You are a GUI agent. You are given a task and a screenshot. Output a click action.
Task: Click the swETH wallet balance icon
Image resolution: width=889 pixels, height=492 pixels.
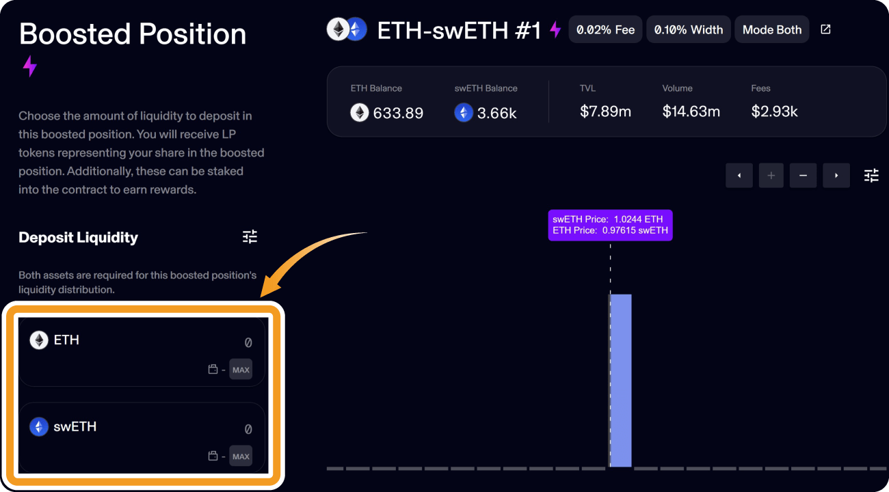pyautogui.click(x=213, y=456)
